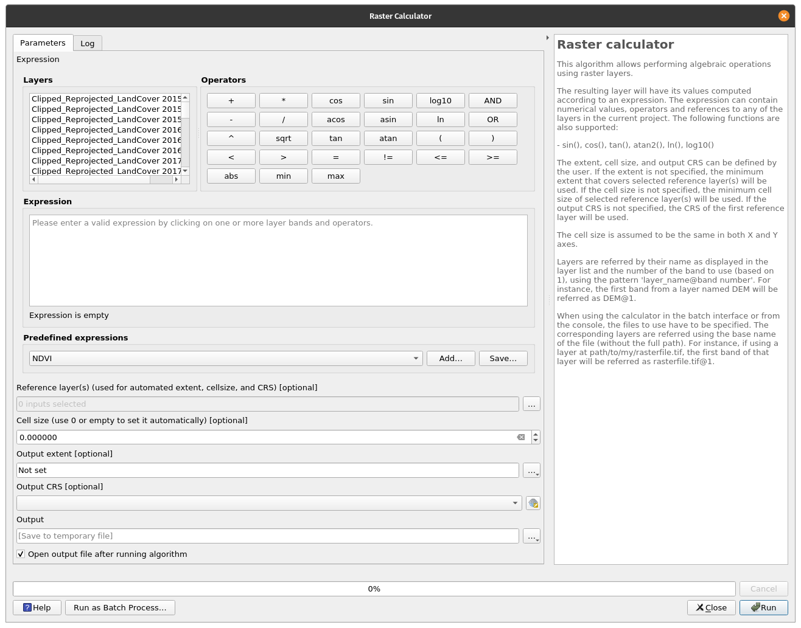Insert the tan function
The width and height of the screenshot is (801, 628).
[x=336, y=139]
